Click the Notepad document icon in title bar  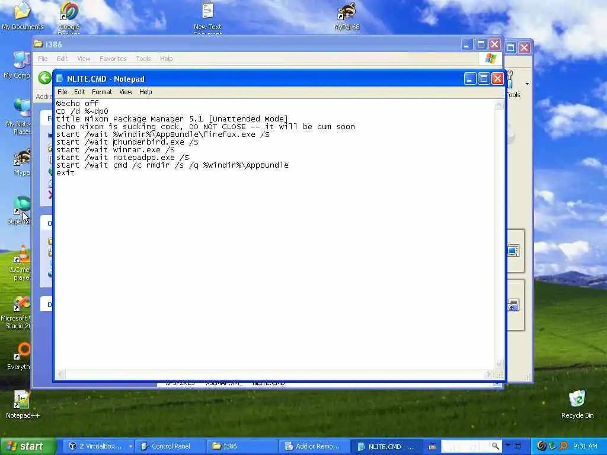click(x=60, y=79)
